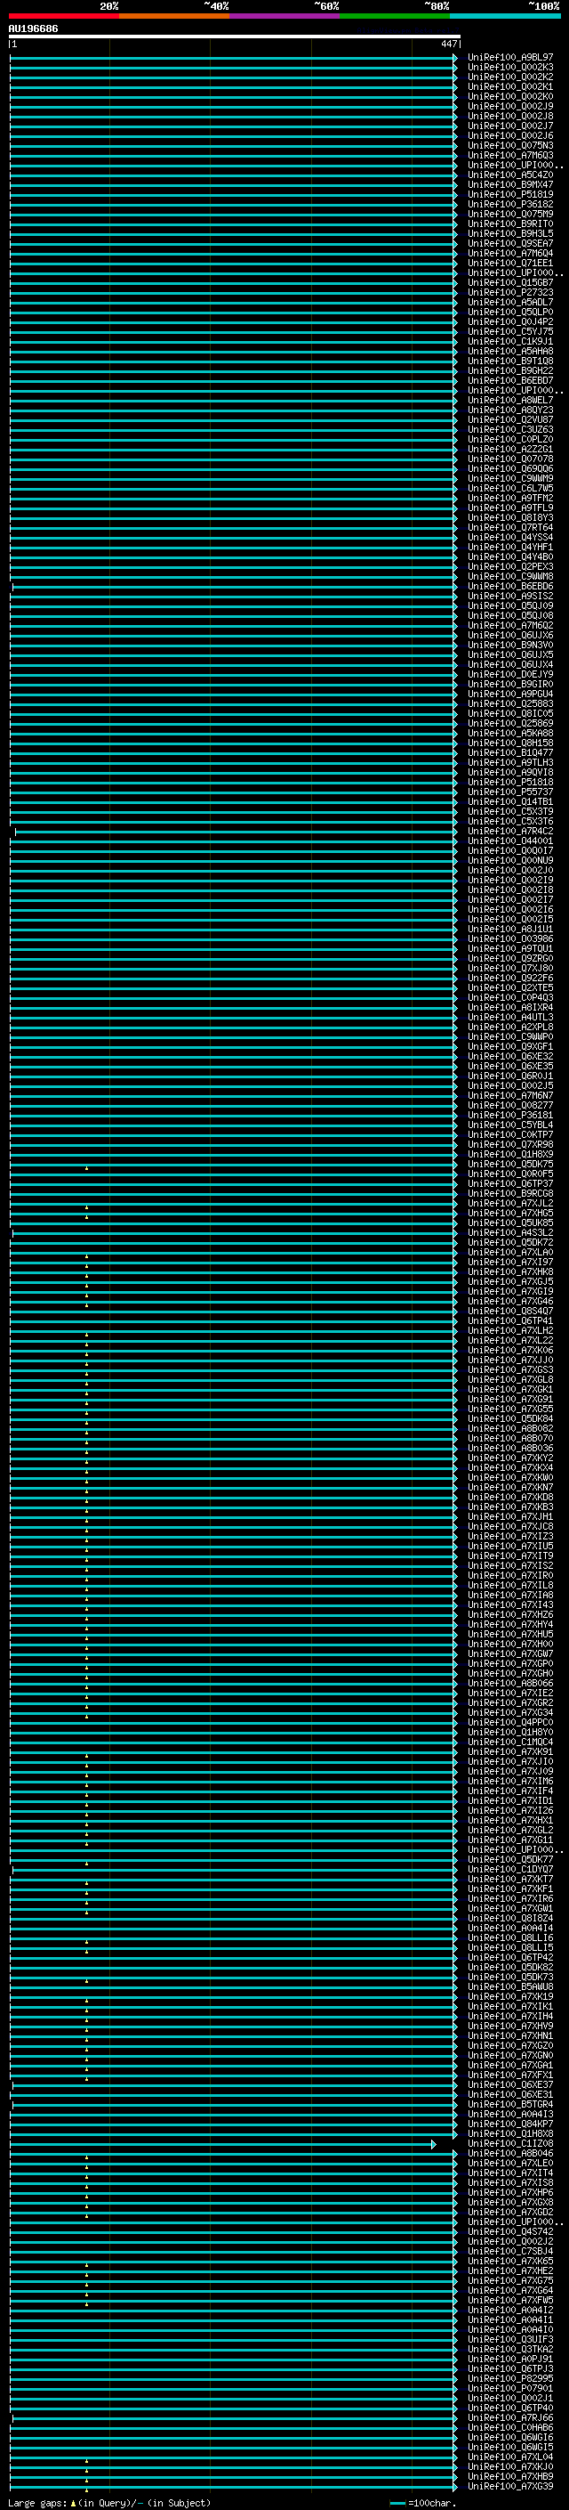The width and height of the screenshot is (569, 2510).
Task: Select the label UniRef100_Q002J9
Action: pos(510,106)
